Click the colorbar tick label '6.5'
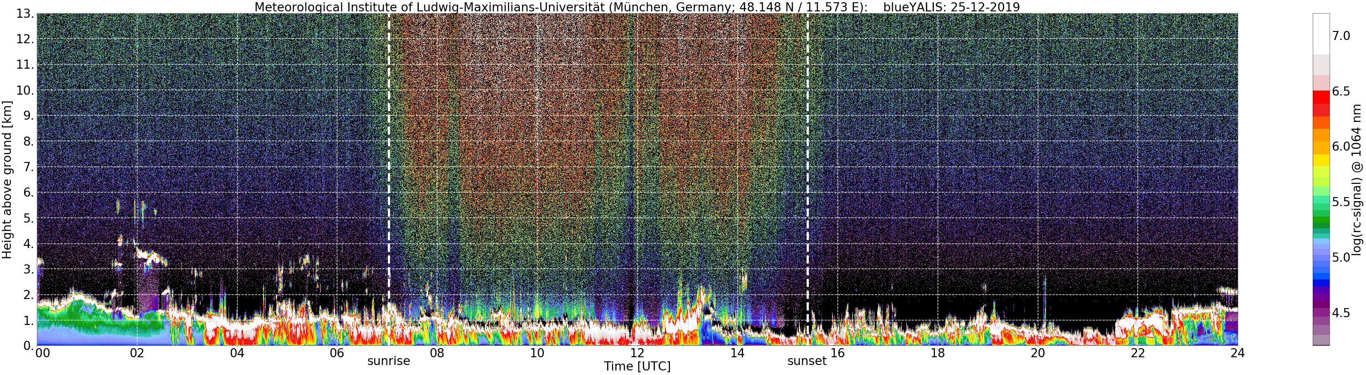 [1341, 91]
